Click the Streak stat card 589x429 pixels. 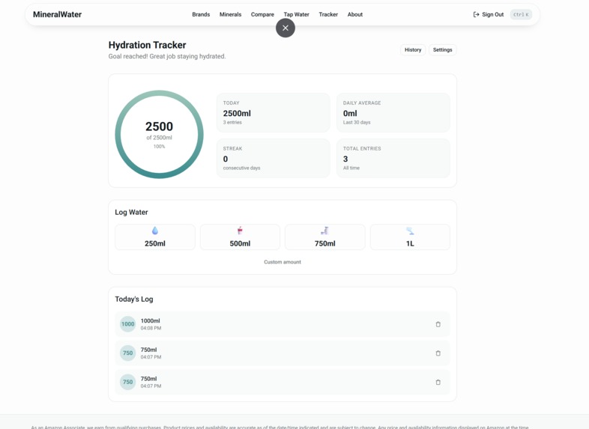pyautogui.click(x=273, y=158)
